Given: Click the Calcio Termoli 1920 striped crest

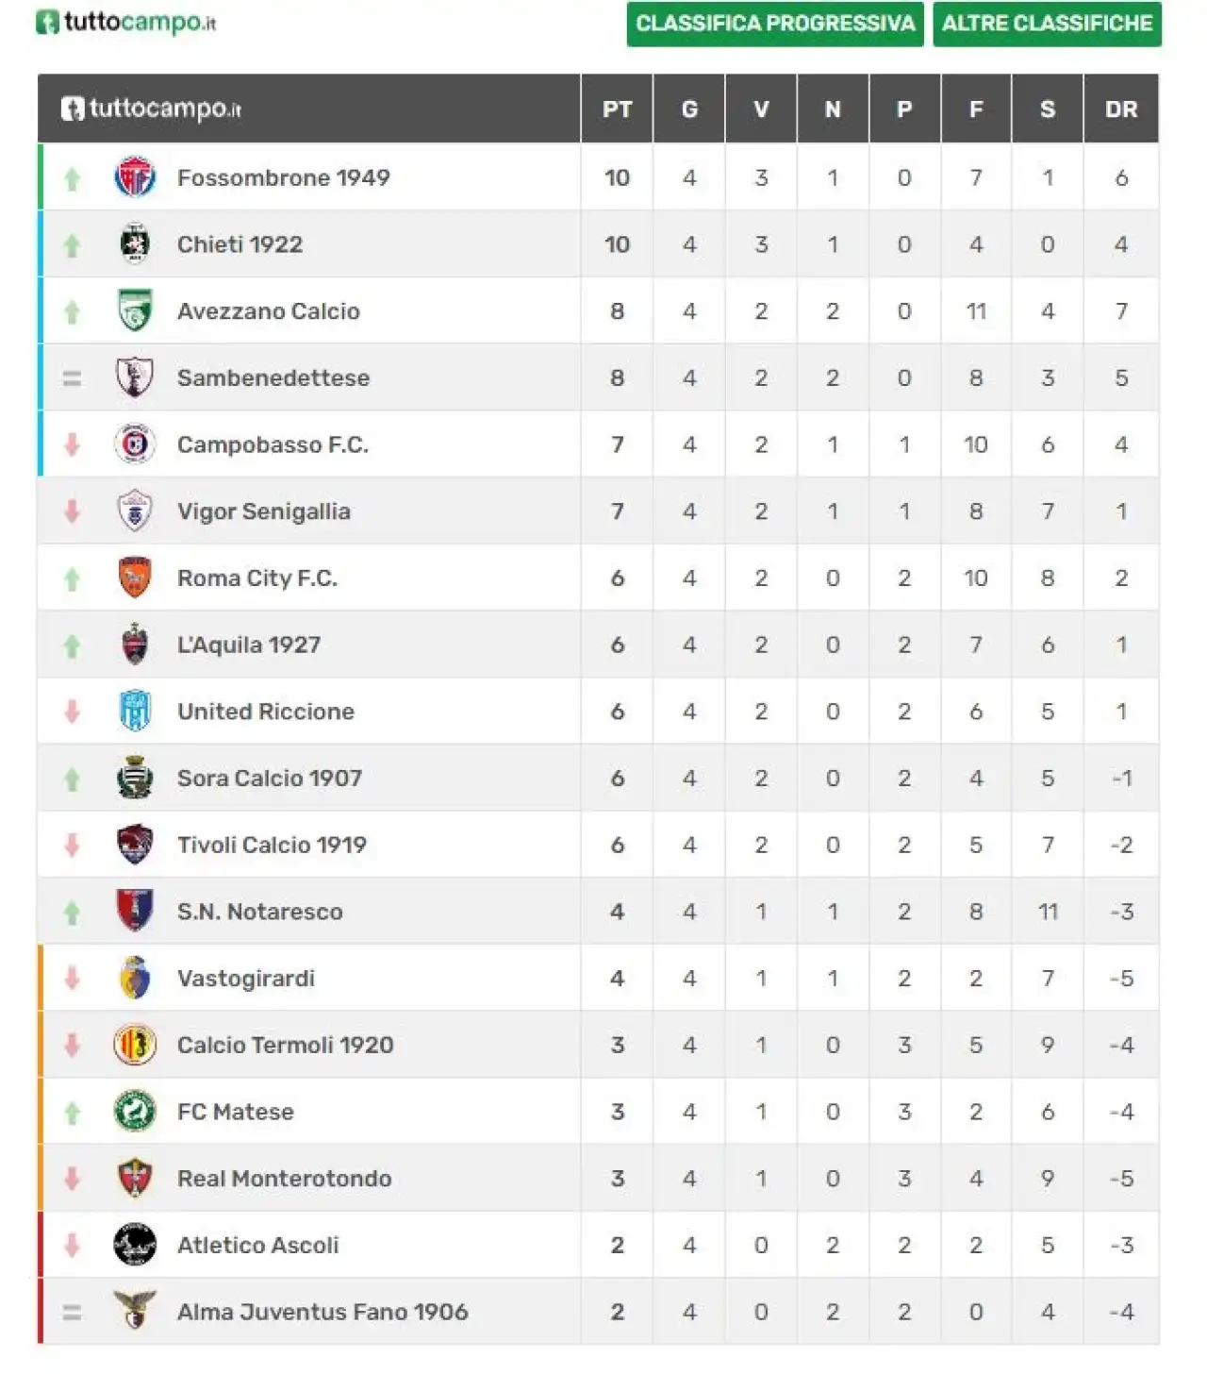Looking at the screenshot, I should [x=135, y=1045].
